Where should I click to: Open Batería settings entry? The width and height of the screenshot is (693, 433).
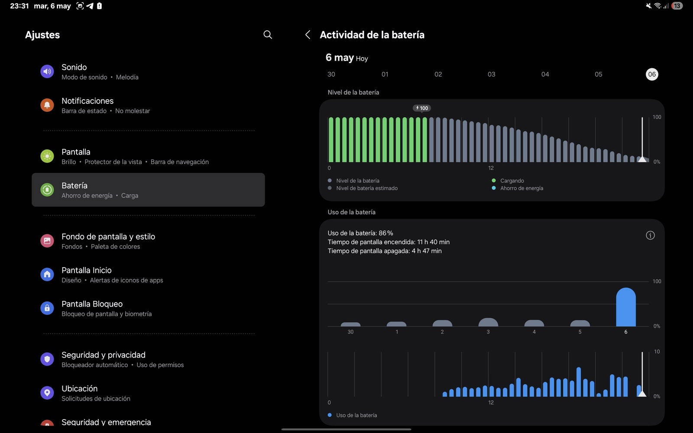click(x=148, y=190)
